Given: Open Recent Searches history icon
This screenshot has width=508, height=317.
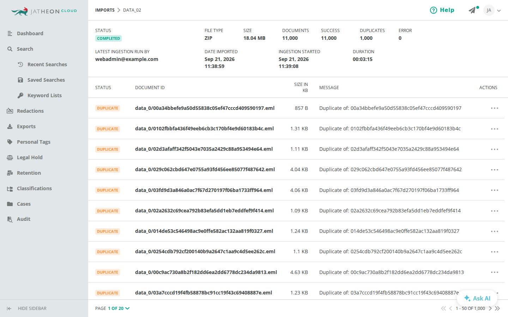Looking at the screenshot, I should (x=20, y=64).
